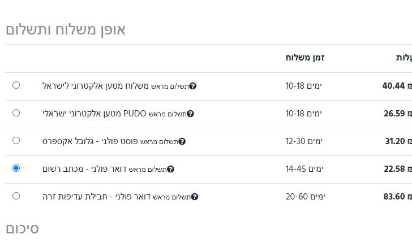Click the 40.44 shipping price
The width and height of the screenshot is (412, 243).
tap(394, 86)
